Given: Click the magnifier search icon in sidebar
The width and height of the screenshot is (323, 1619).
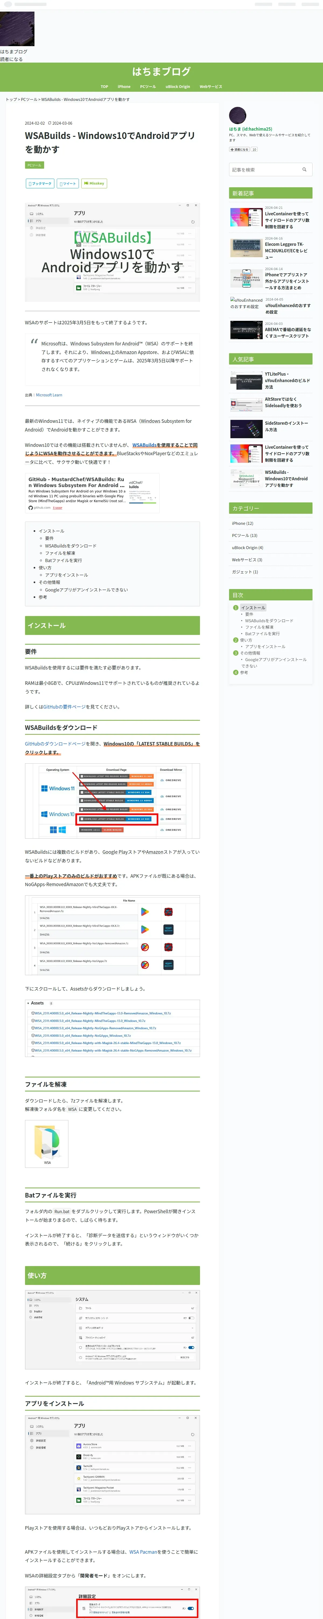Looking at the screenshot, I should click(304, 170).
